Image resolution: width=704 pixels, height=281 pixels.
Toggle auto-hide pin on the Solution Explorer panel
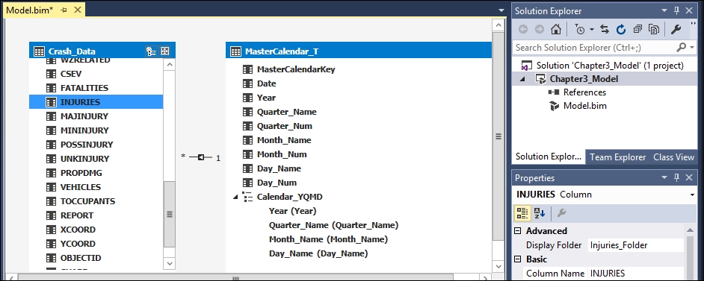click(x=677, y=10)
